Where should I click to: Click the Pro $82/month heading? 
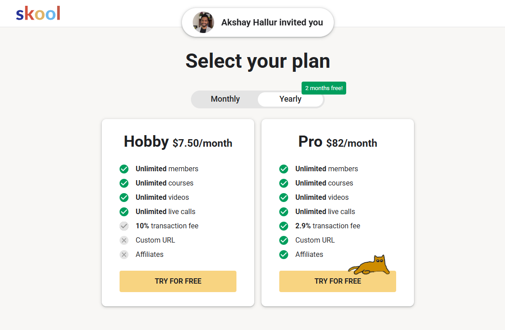click(x=338, y=142)
